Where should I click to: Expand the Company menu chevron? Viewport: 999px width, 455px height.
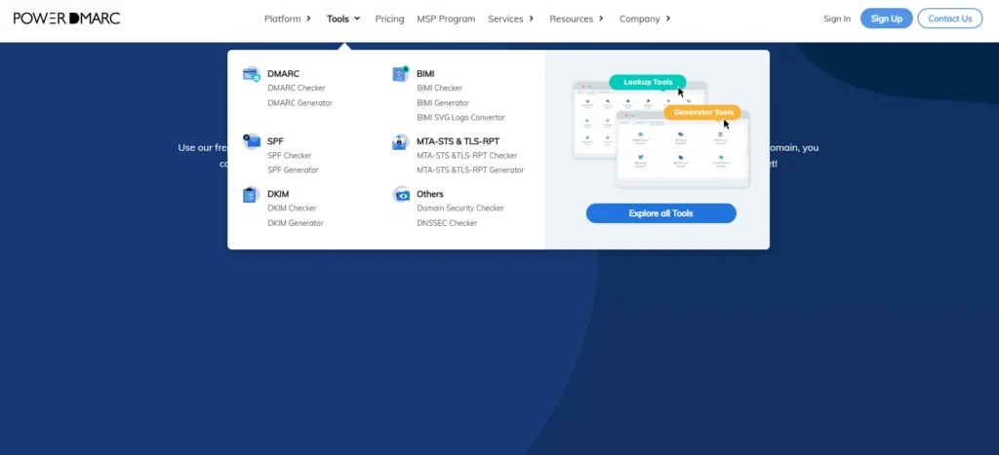point(667,19)
